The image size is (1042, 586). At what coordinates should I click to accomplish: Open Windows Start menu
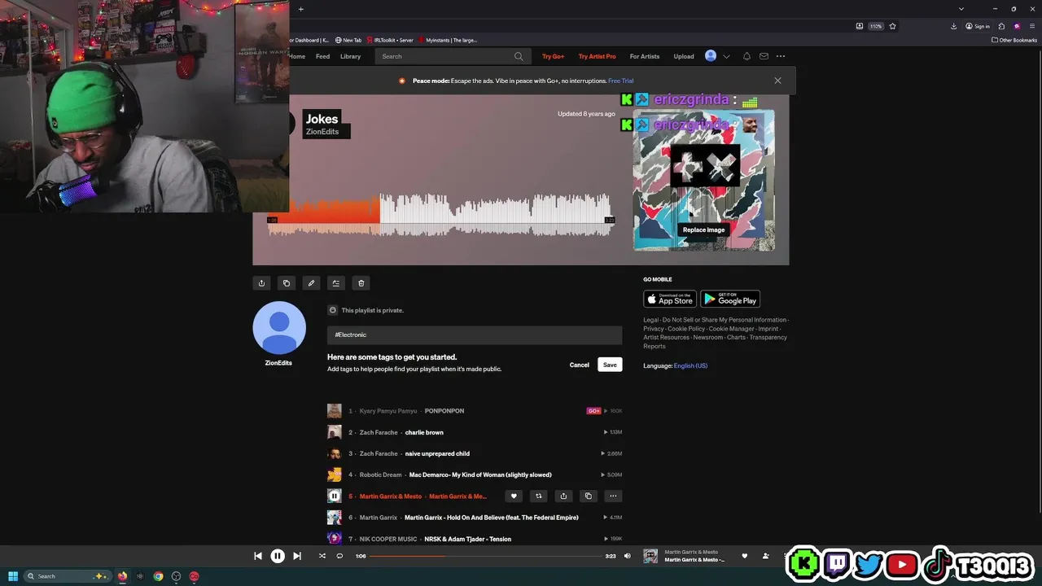click(x=13, y=576)
